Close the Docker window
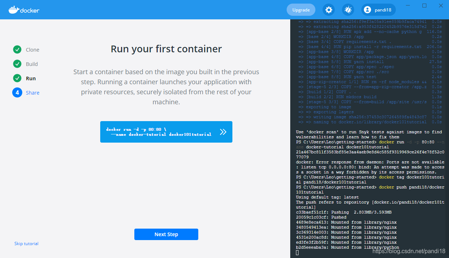The height and width of the screenshot is (258, 449). click(x=441, y=5)
